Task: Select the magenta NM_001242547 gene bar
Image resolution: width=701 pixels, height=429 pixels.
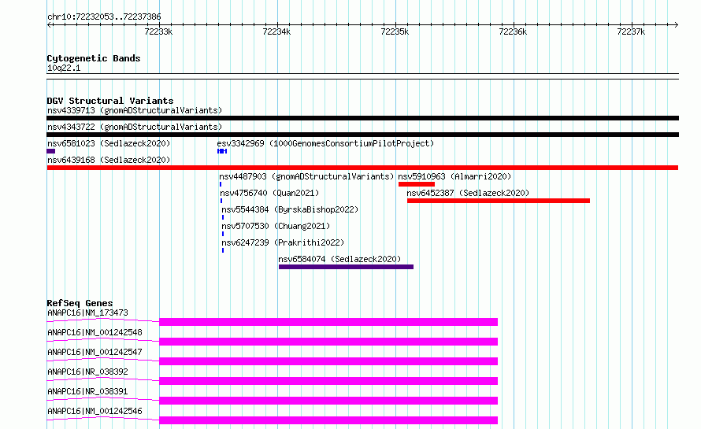Action: point(328,361)
